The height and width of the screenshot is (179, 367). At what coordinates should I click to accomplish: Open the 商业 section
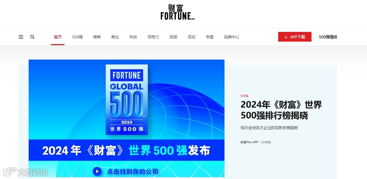pos(115,37)
